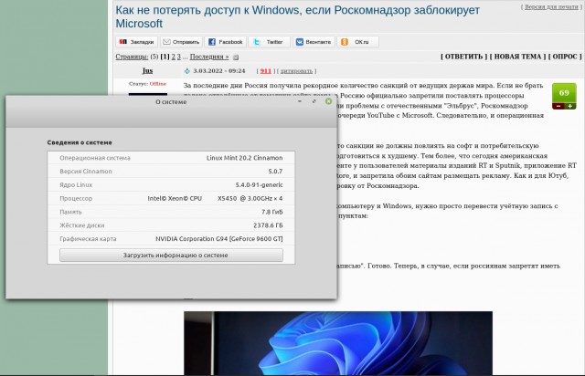Share the thread on ВКонтакте
Screen dimensions: 585x376
click(314, 42)
